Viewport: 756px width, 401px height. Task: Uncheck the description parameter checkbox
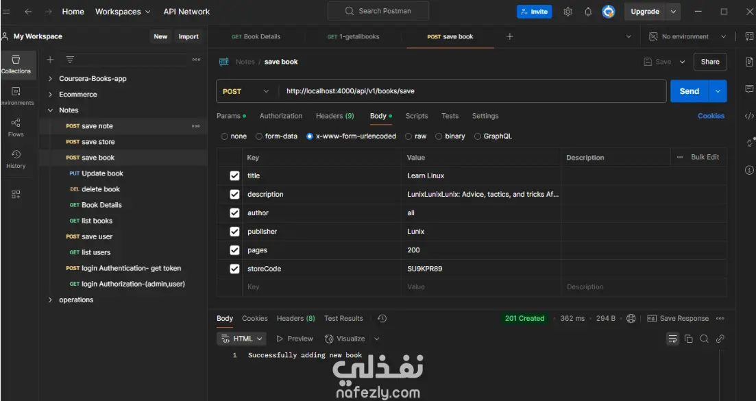click(234, 194)
